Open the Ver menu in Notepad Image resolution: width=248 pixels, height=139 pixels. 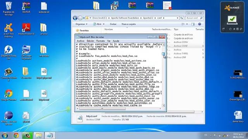(x=108, y=41)
